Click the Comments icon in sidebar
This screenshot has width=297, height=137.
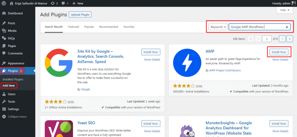pyautogui.click(x=4, y=53)
